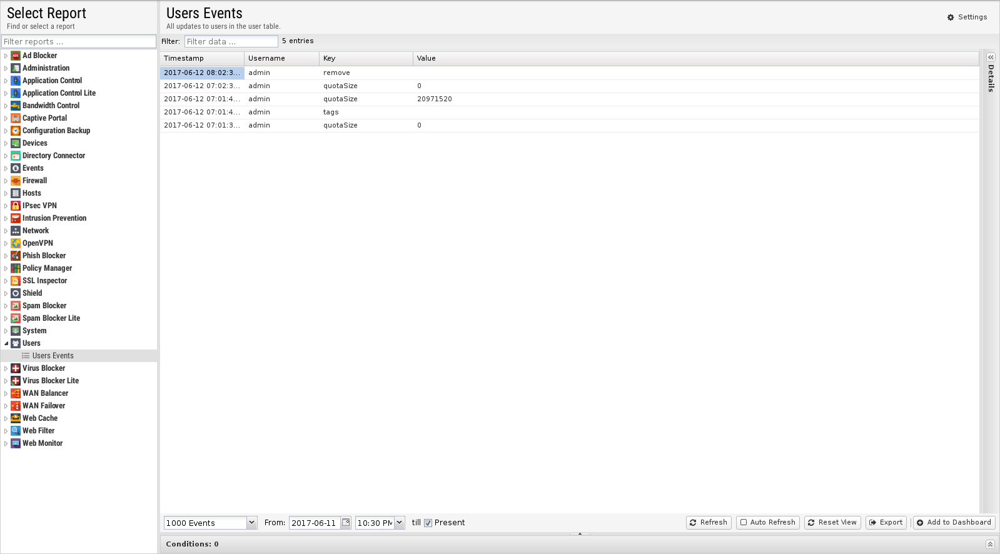Click the Administration category icon
This screenshot has height=554, width=1000.
pyautogui.click(x=16, y=68)
